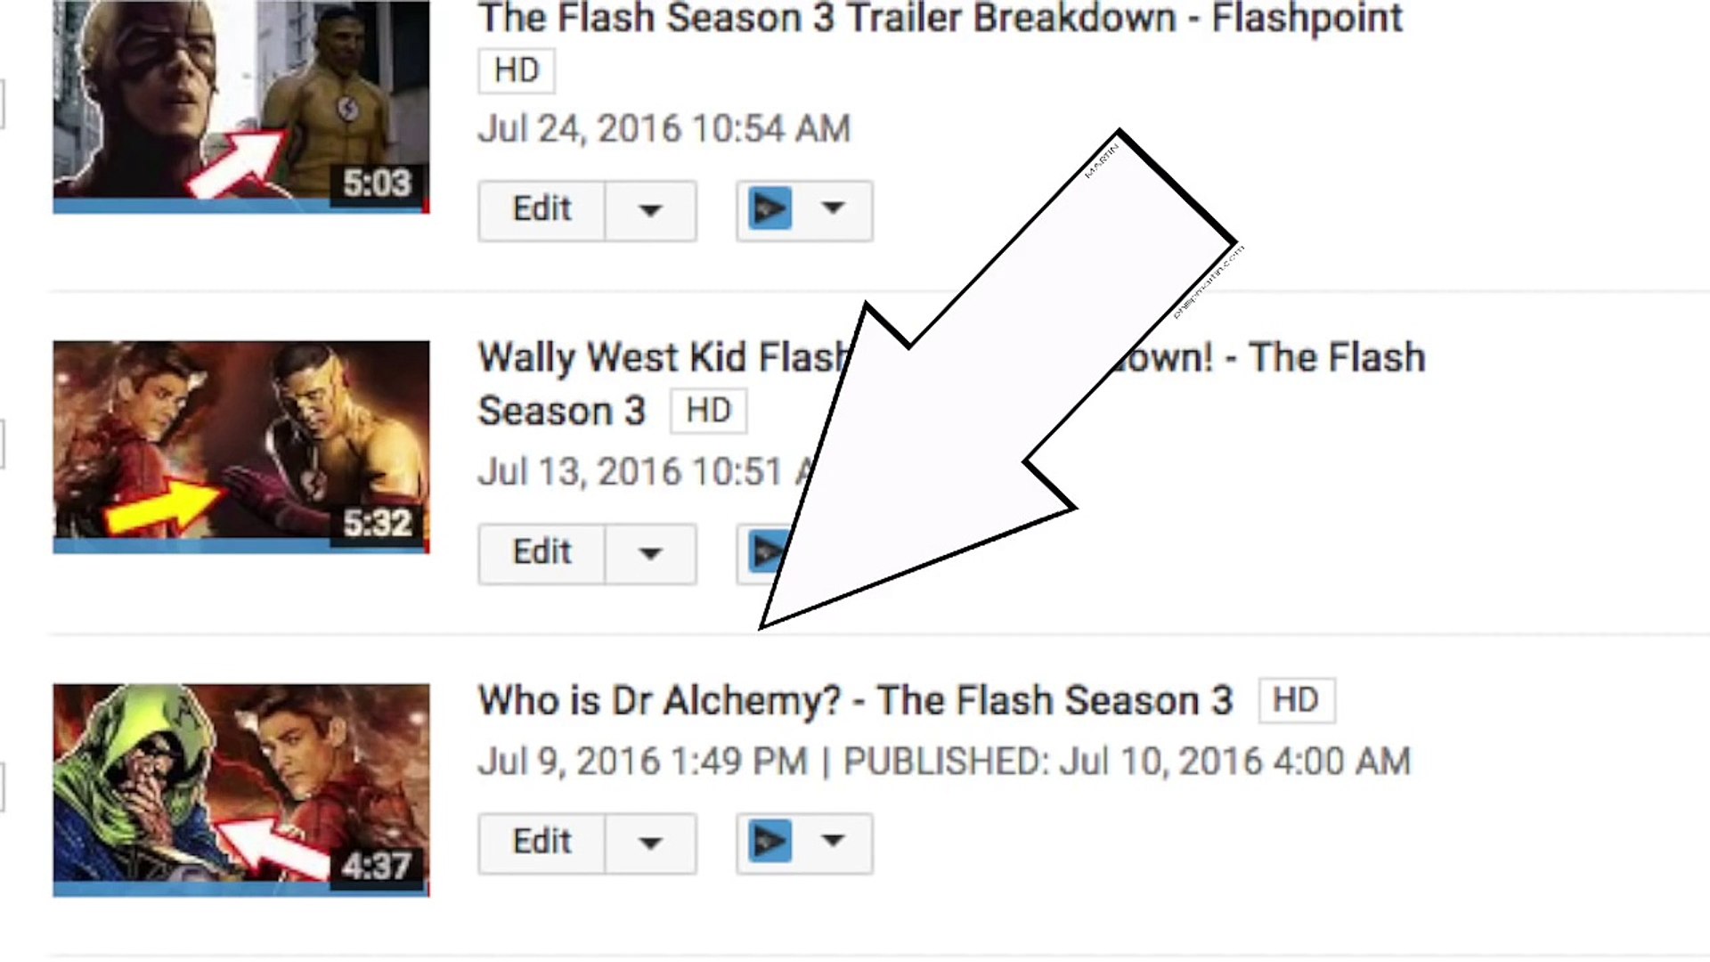Click the Edit button for Flashpoint trailer video

[541, 210]
